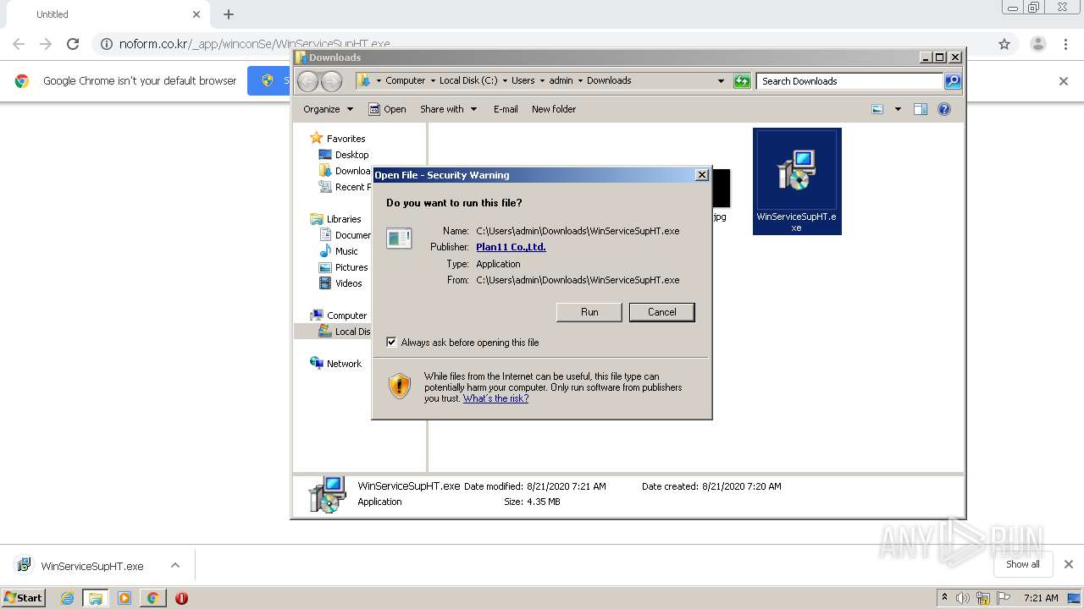
Task: Open the address bar history dropdown
Action: [721, 81]
